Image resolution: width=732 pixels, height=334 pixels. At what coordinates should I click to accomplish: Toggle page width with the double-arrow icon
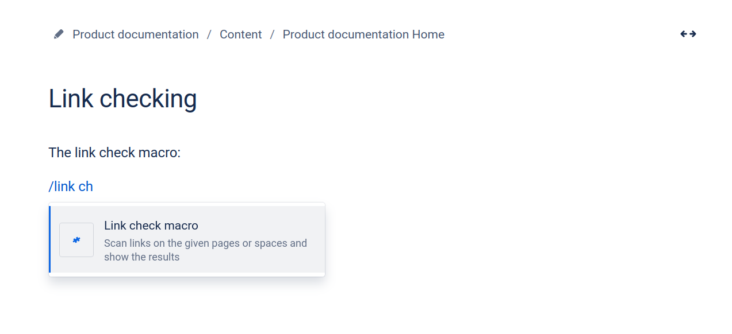(x=688, y=34)
